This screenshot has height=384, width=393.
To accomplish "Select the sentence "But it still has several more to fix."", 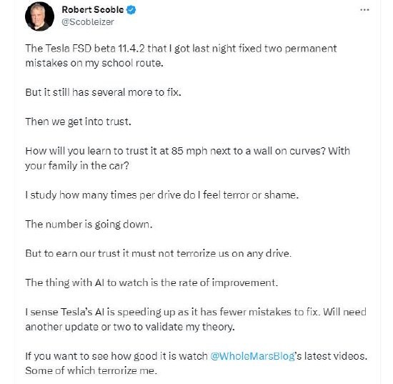I will pyautogui.click(x=104, y=92).
